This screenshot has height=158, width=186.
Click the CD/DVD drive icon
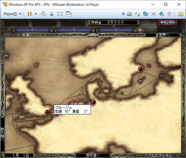click(x=137, y=14)
